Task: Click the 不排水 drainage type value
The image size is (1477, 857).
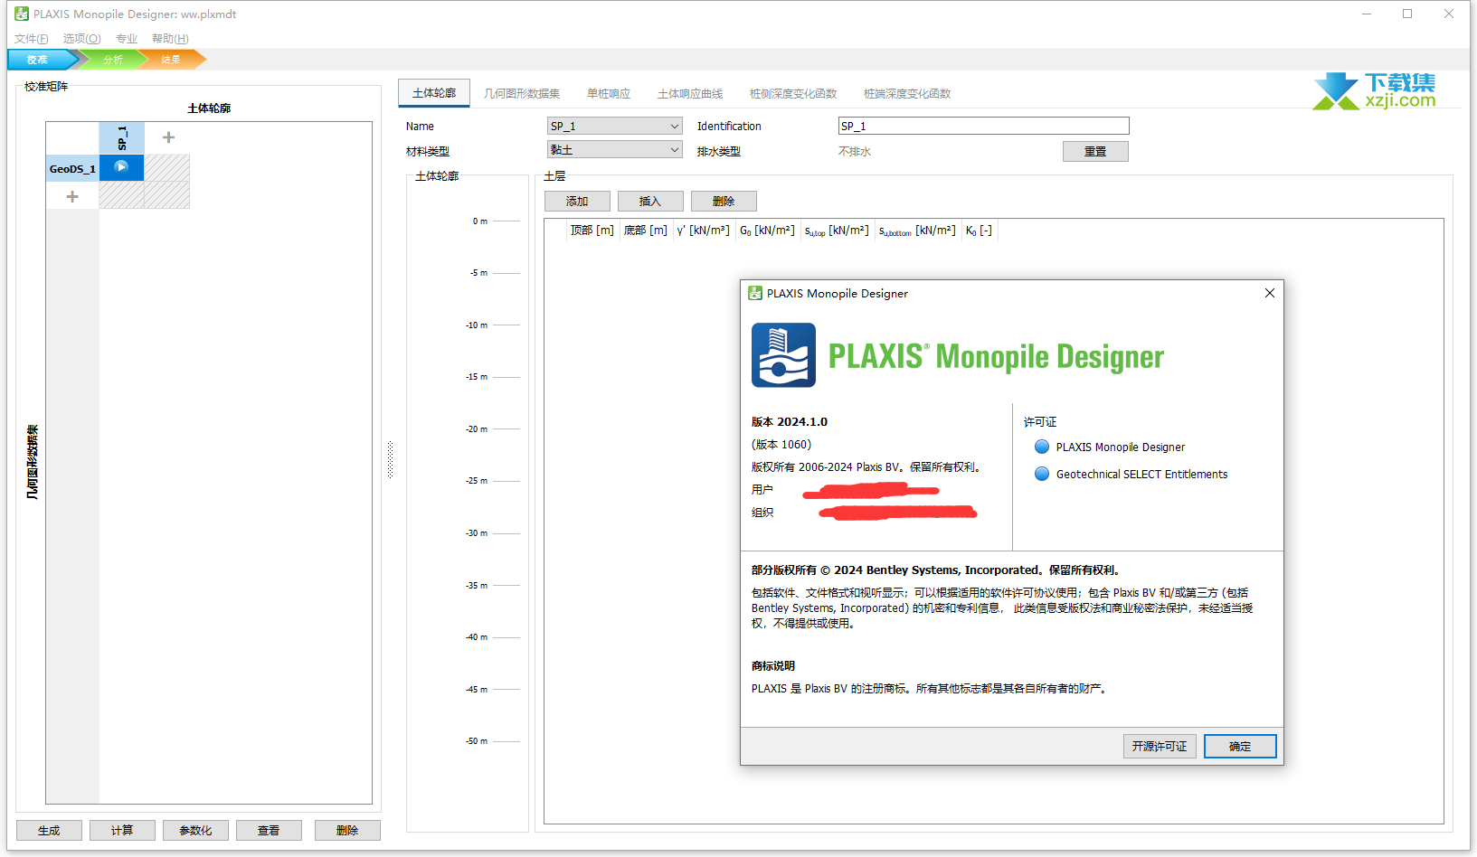Action: (x=855, y=151)
